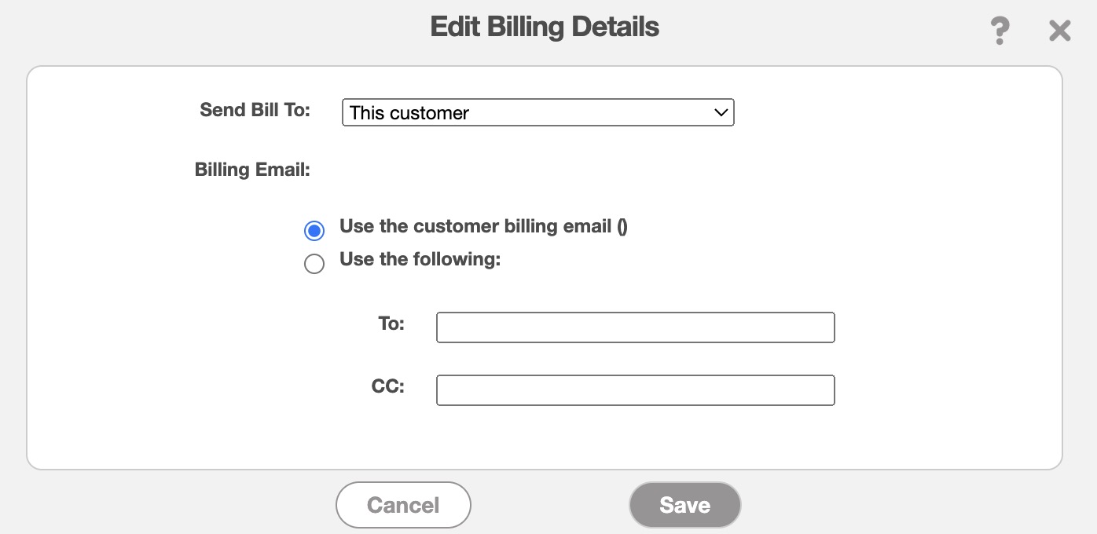Click the question mark help icon
Screen dimensions: 1097x534
point(999,31)
